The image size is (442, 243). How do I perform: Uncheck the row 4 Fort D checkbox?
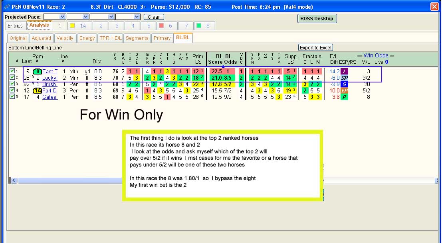(x=12, y=90)
